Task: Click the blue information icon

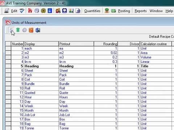Action: click(50, 11)
